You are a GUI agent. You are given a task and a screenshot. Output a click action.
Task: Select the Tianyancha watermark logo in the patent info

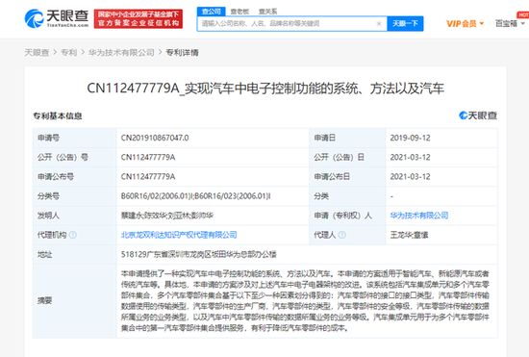tap(478, 115)
